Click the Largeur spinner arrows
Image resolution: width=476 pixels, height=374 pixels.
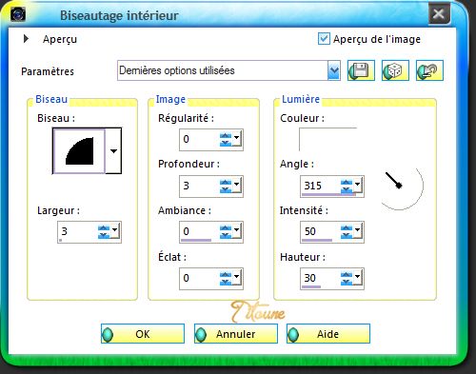pyautogui.click(x=104, y=231)
